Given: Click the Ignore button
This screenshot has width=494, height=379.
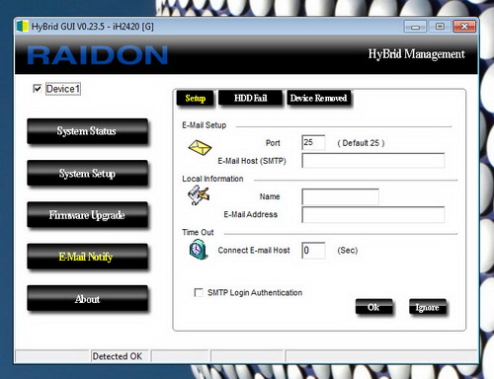Looking at the screenshot, I should (427, 307).
